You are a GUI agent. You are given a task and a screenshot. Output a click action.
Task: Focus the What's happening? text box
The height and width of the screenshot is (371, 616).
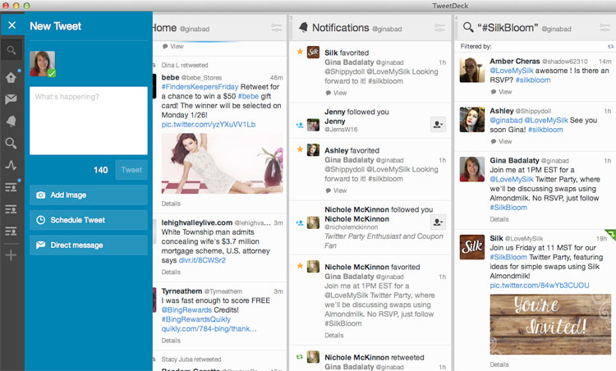coord(89,121)
